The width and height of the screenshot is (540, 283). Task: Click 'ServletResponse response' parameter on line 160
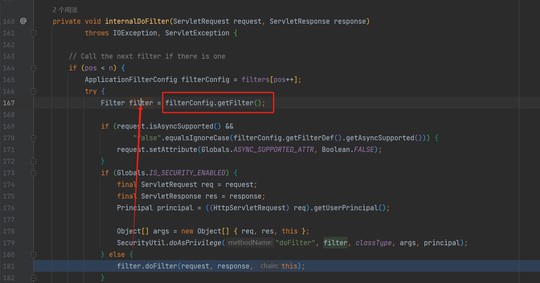point(318,21)
